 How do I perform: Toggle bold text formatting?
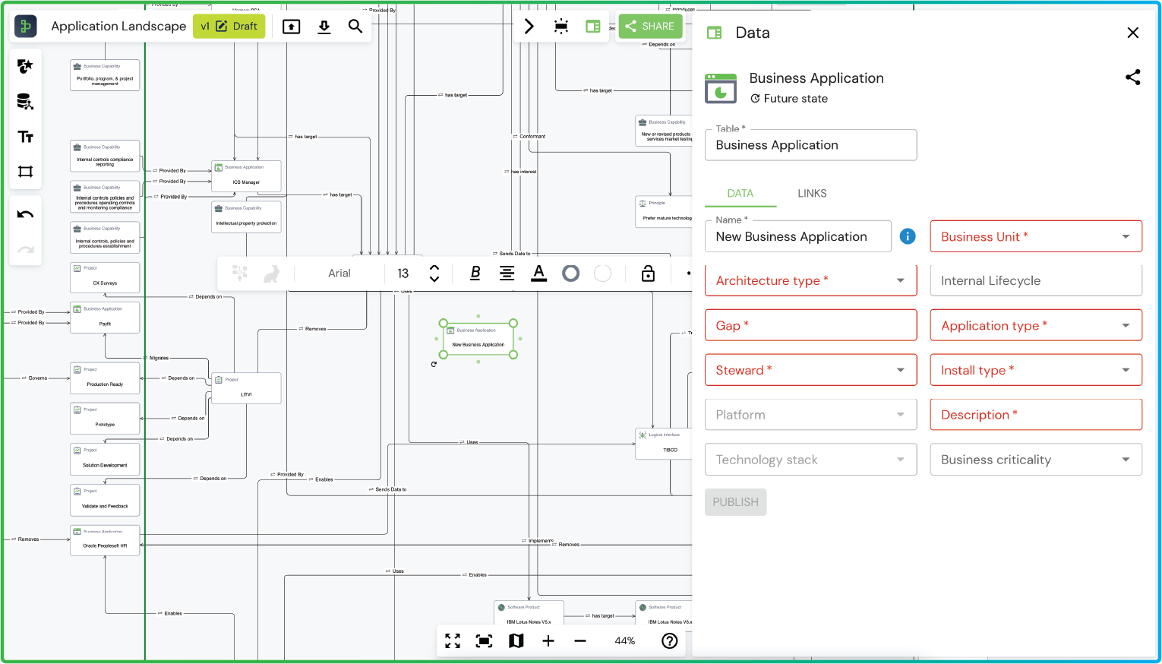coord(475,274)
